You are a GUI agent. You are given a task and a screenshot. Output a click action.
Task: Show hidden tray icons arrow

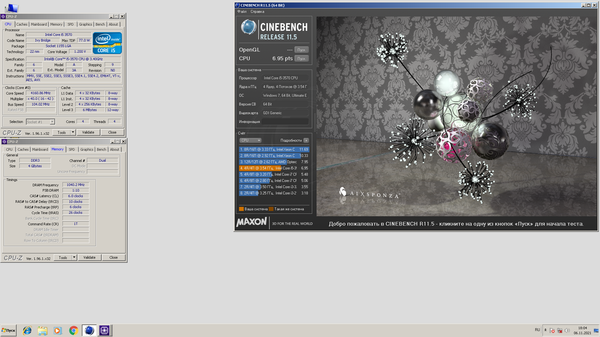[x=545, y=330]
